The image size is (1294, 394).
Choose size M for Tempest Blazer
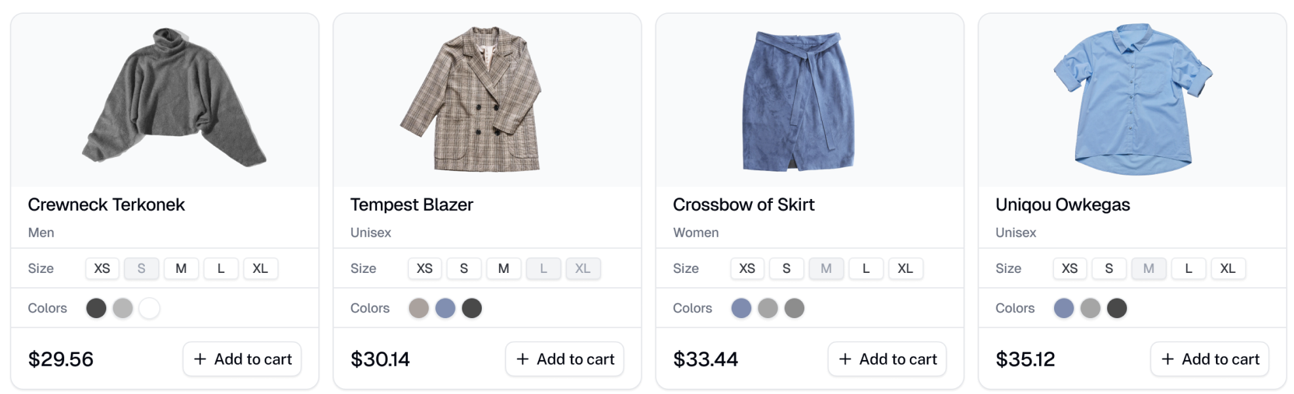pyautogui.click(x=503, y=268)
